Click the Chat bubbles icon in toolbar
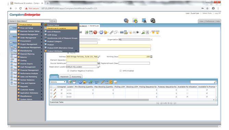Viewport: 229px width, 130px height. (116, 32)
